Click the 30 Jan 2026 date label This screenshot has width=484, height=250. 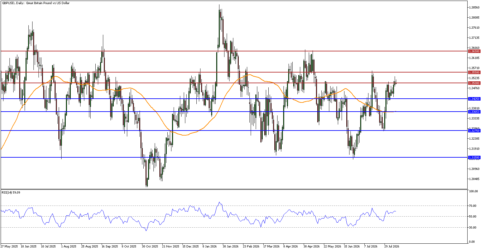point(230,247)
